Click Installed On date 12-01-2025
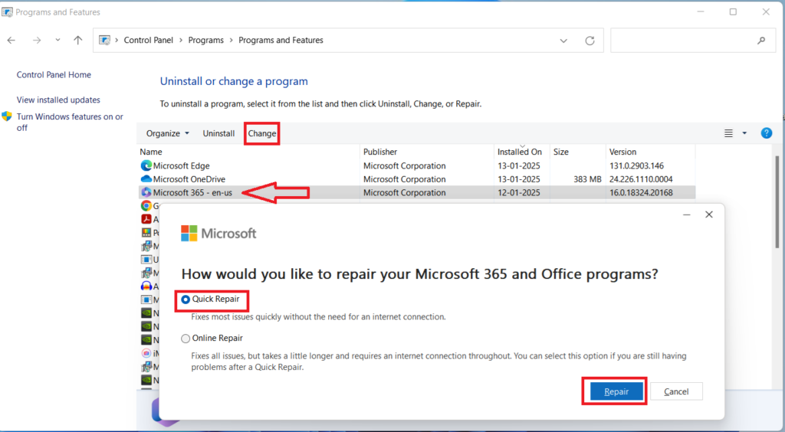This screenshot has width=785, height=432. [519, 192]
